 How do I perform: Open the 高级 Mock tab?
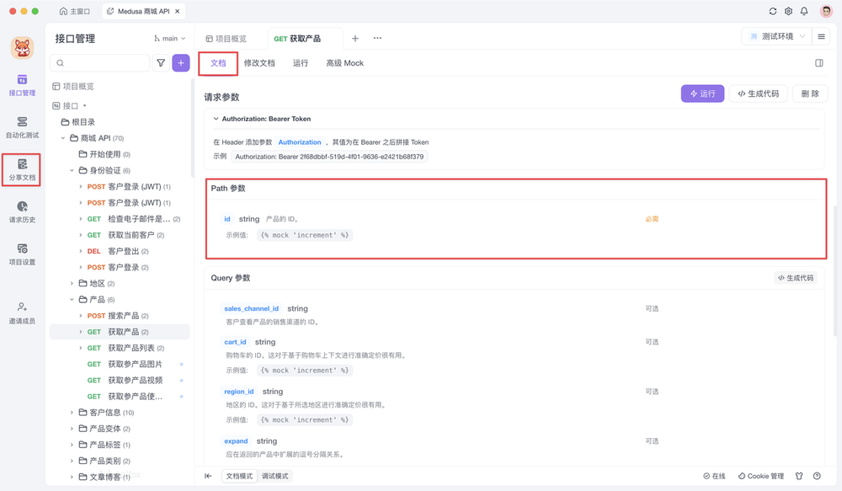click(344, 62)
